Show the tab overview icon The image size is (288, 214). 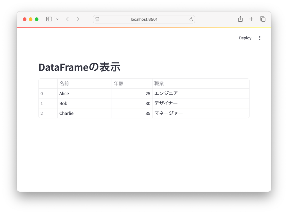[263, 19]
